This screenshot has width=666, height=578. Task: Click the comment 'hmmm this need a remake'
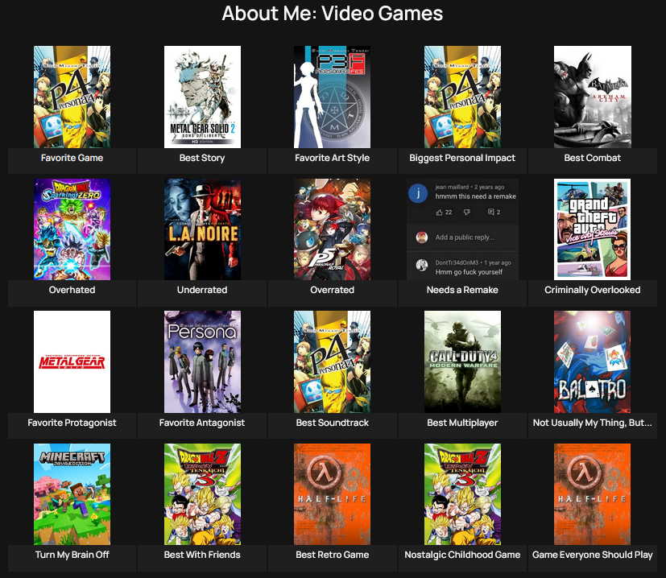tap(475, 196)
